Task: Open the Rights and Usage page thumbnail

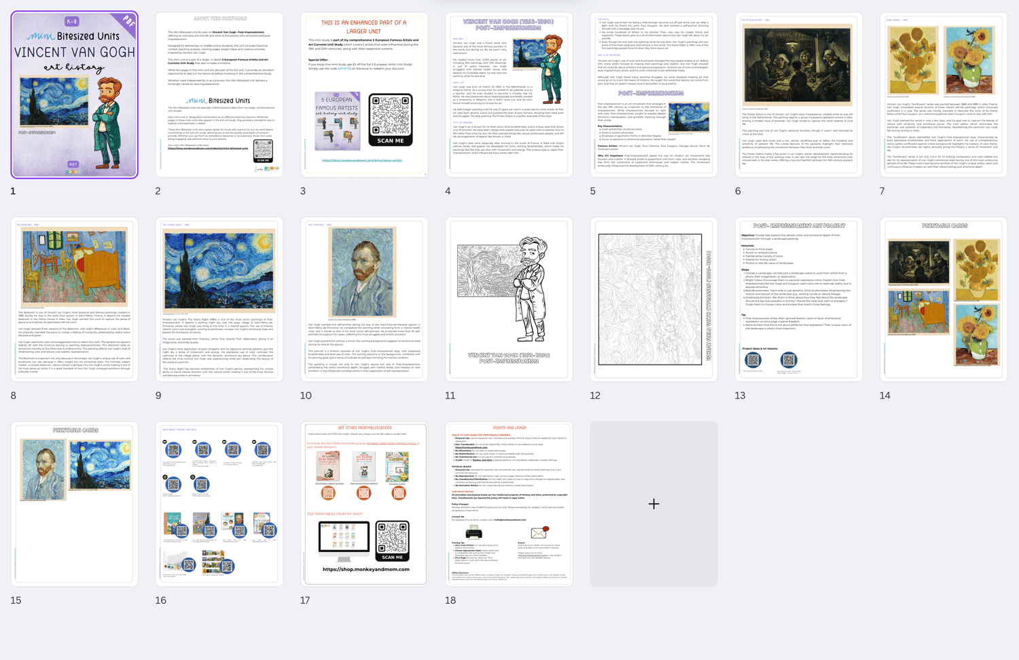Action: (x=509, y=504)
